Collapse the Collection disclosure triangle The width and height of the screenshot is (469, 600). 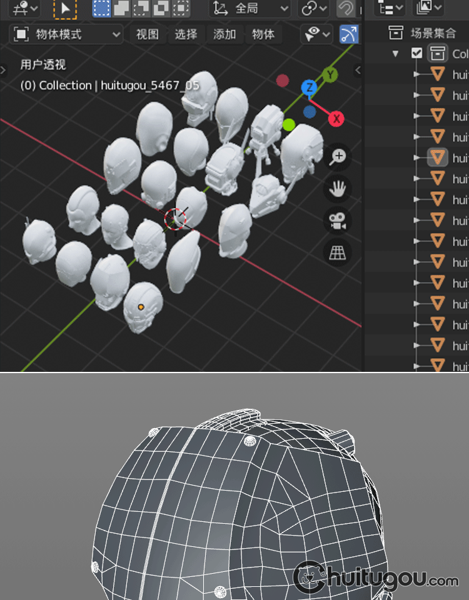tap(395, 54)
